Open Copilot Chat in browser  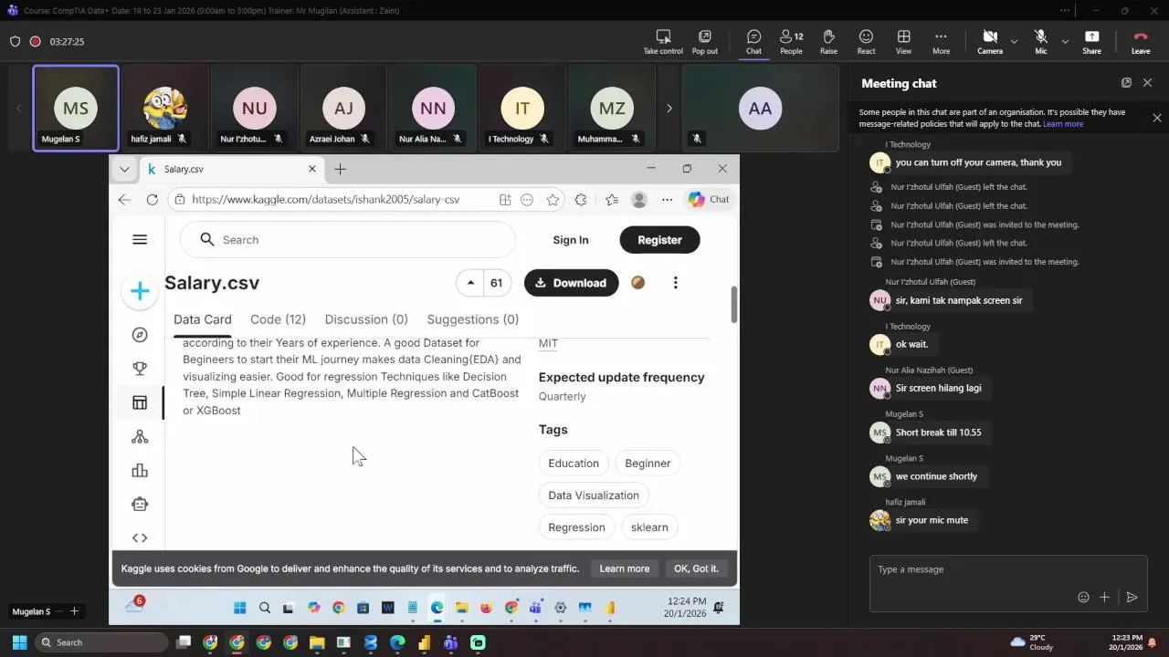point(709,200)
